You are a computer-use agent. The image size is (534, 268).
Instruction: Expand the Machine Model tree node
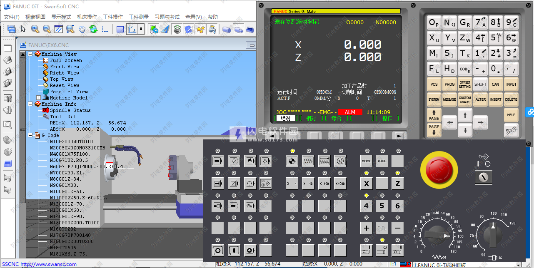(x=39, y=98)
